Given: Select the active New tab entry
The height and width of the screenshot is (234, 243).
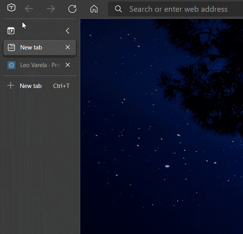Looking at the screenshot, I should [40, 48].
